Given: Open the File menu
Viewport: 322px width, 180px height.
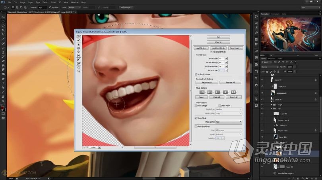Looking at the screenshot, I should [x=10, y=2].
